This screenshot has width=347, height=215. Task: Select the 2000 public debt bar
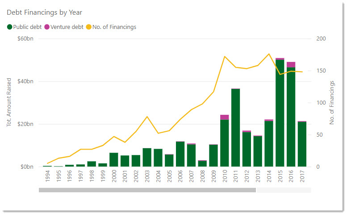[x=114, y=160]
